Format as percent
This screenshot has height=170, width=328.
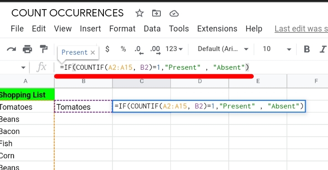pos(123,49)
